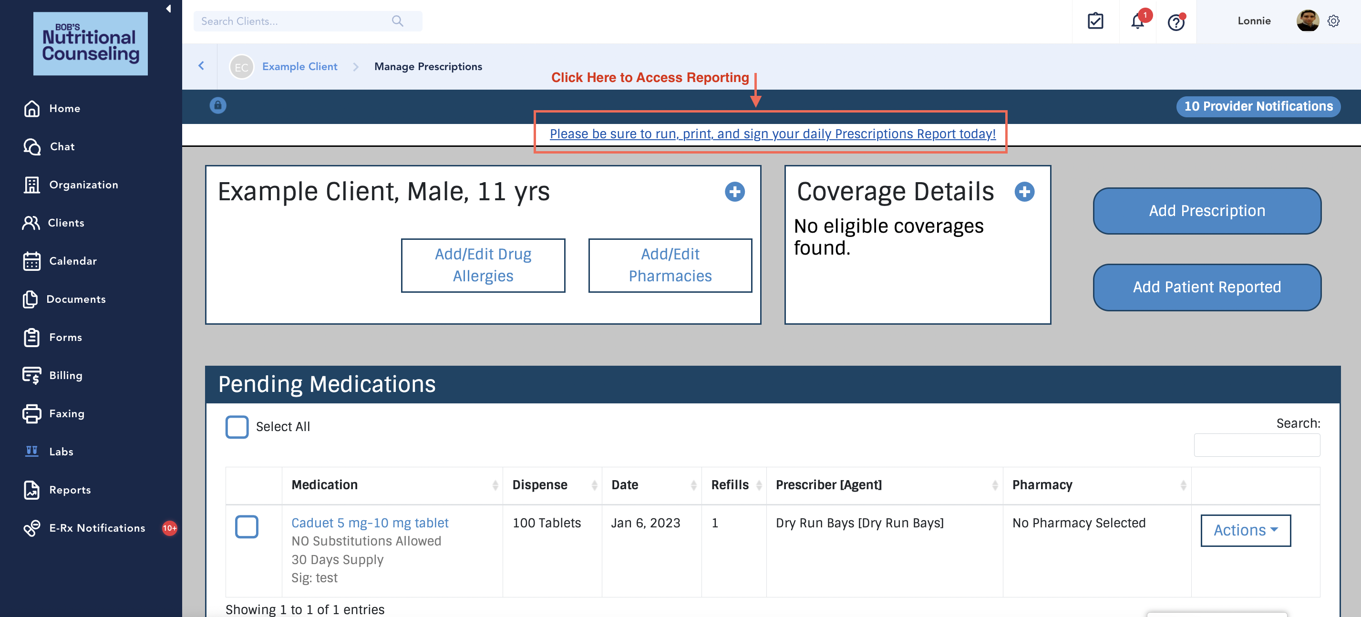This screenshot has width=1361, height=617.
Task: Click the Coverage Details plus icon
Action: coord(1024,192)
